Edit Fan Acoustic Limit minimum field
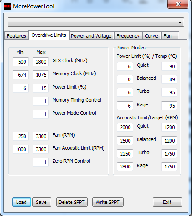Viewport: 192px width, 216px height. tap(21, 149)
